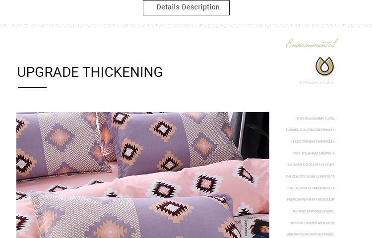Viewport: 372px width, 238px height.
Task: Click the 'WHICH IS COVERED WITH A FULL' line
Action: (x=312, y=223)
